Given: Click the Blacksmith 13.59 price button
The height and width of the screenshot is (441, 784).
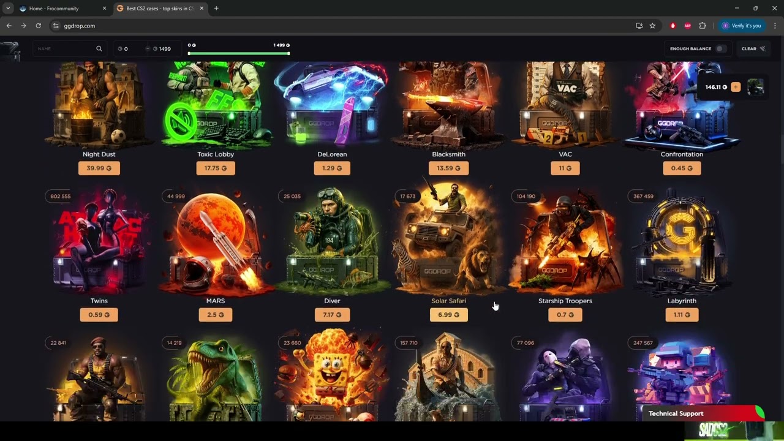Looking at the screenshot, I should 449,168.
